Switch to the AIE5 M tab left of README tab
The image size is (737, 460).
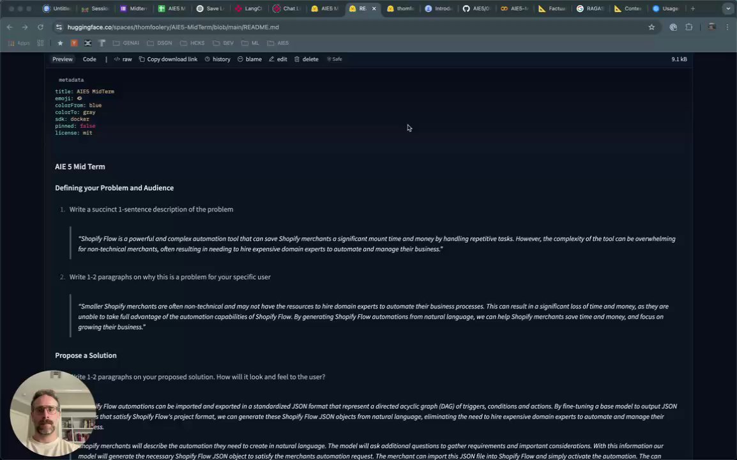[325, 8]
